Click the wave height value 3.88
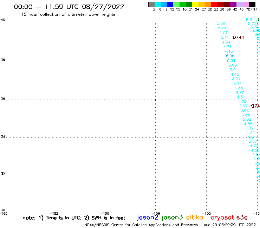Screen dimensions: 260x228 (x=246, y=115)
